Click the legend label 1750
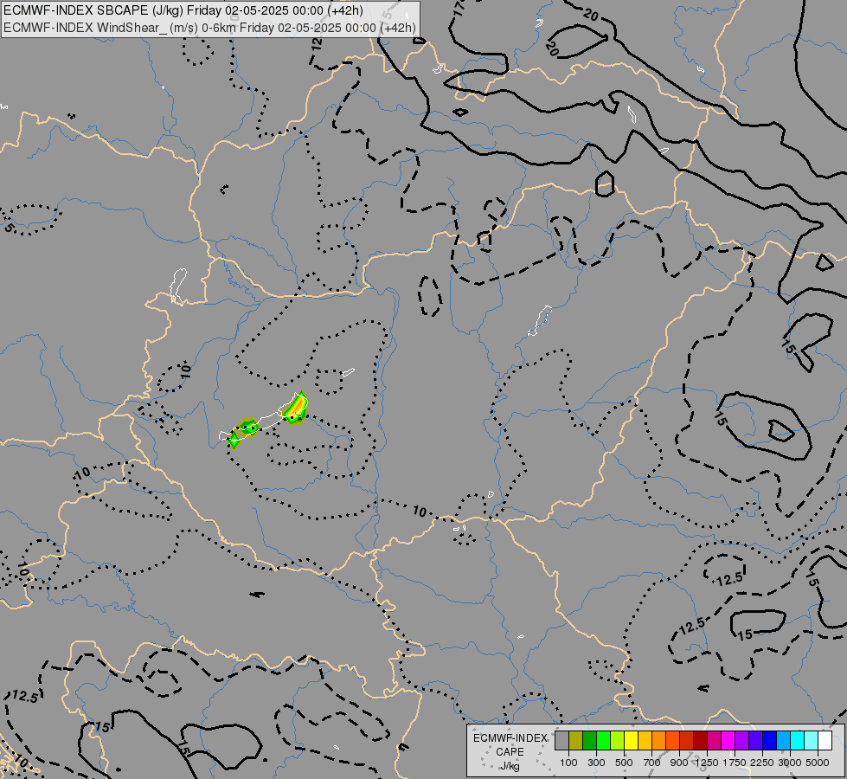Viewport: 847px width, 779px height. [x=735, y=763]
